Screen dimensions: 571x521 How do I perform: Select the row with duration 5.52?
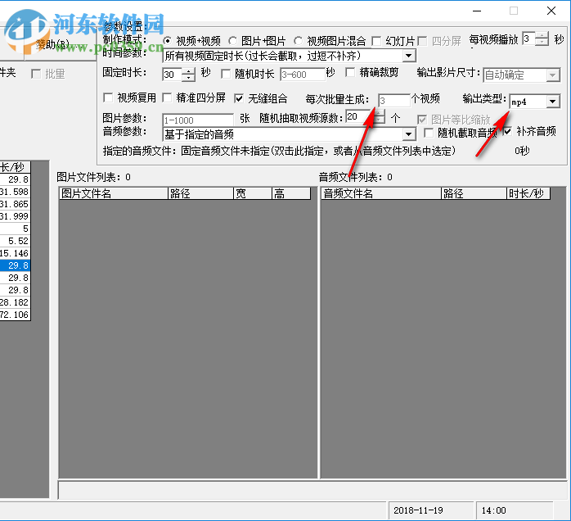click(x=15, y=241)
